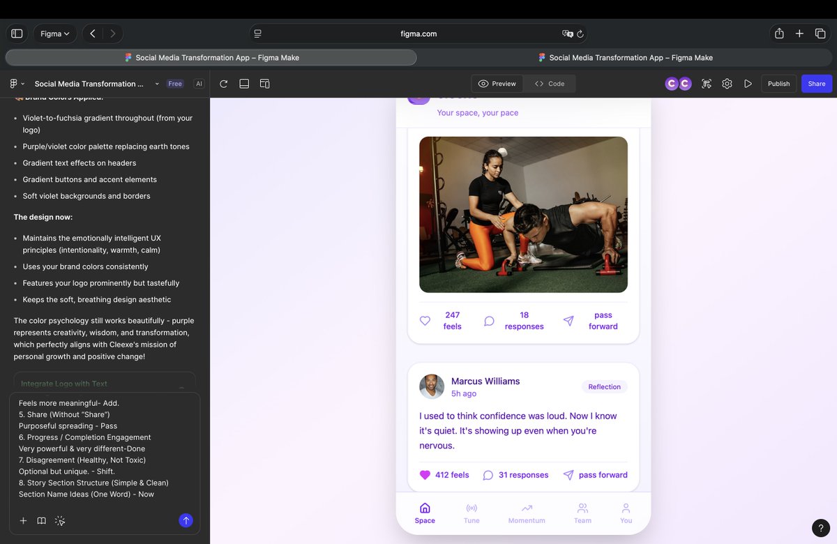Open 18 responses comments
The width and height of the screenshot is (837, 544).
(514, 321)
